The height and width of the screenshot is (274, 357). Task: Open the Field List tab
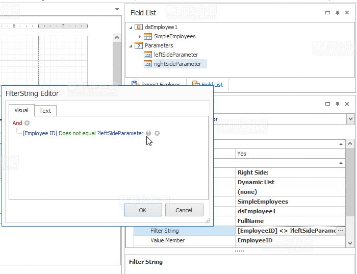tap(208, 85)
